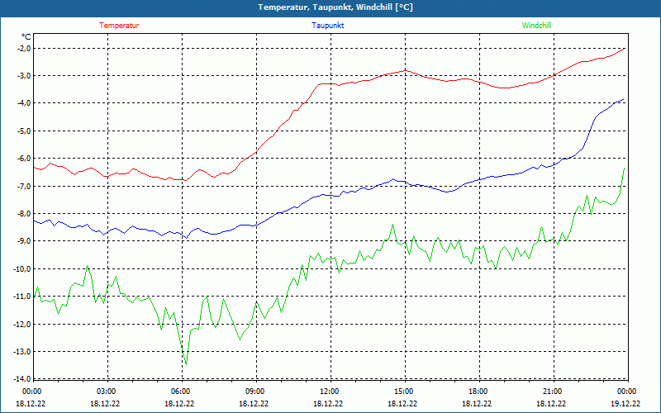Click the '18.12.22' date under 12:00
Image resolution: width=661 pixels, height=413 pixels.
pos(328,403)
